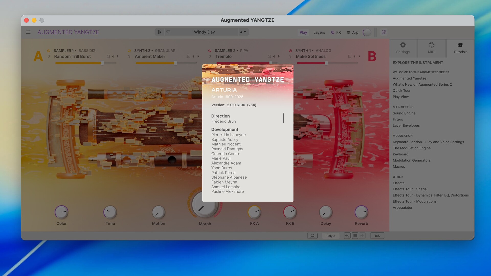Go to the previous Synth 1 preset

[x=354, y=56]
